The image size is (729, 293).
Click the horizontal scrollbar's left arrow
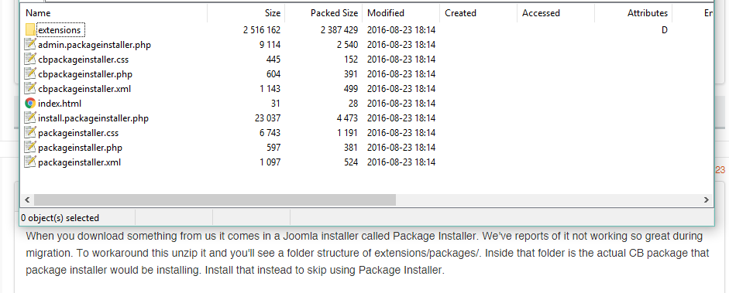pos(27,199)
